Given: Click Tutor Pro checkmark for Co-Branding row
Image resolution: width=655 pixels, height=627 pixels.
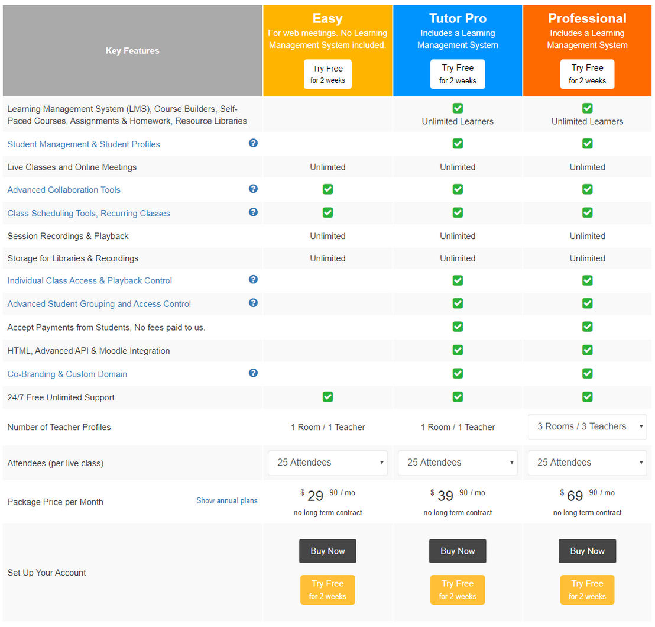Looking at the screenshot, I should pyautogui.click(x=458, y=374).
